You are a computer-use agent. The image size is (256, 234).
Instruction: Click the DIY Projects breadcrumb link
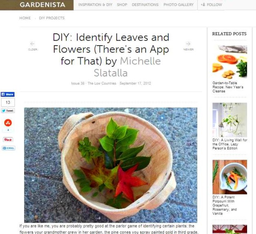pos(52,18)
